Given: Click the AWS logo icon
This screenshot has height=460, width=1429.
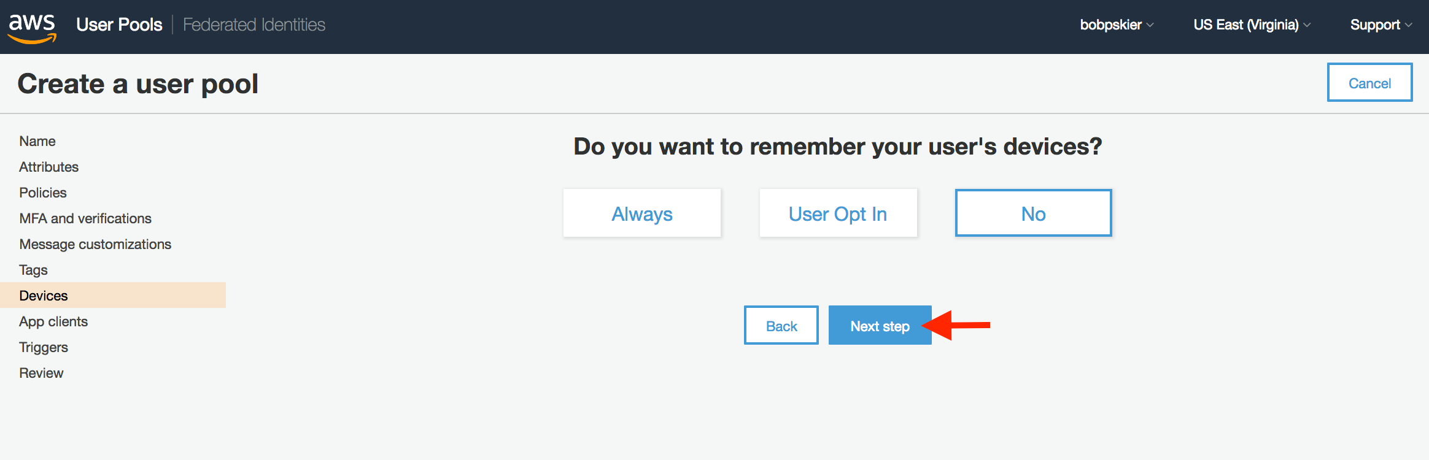Looking at the screenshot, I should pos(32,27).
